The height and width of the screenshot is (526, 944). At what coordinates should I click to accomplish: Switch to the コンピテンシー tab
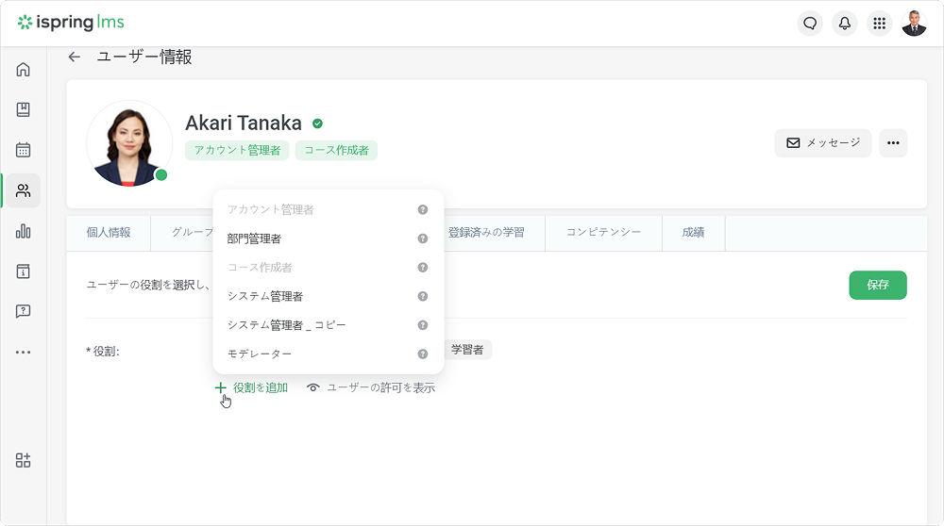coord(603,233)
